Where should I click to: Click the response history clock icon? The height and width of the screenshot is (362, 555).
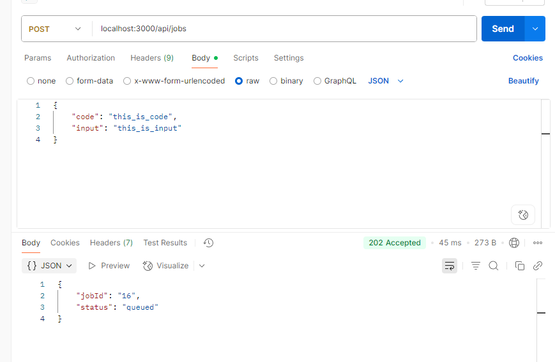(208, 243)
